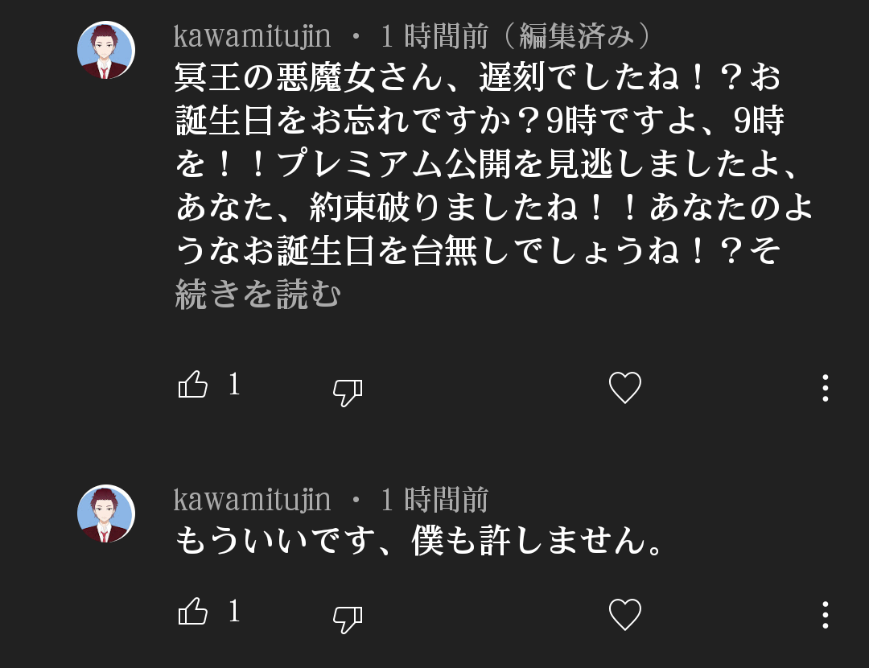Like the comment もういいです、僕も許しません

[x=193, y=612]
